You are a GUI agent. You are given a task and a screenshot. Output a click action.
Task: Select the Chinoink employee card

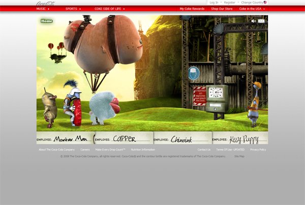pyautogui.click(x=182, y=138)
